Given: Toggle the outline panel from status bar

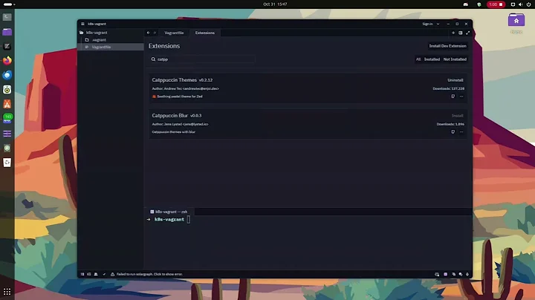Looking at the screenshot, I should click(89, 274).
